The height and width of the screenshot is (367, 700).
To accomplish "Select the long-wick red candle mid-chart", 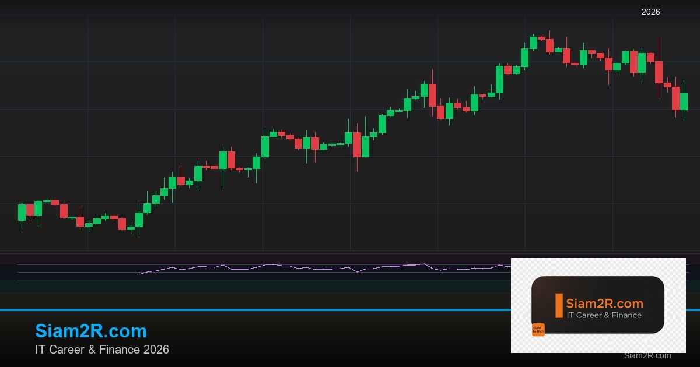I will (x=432, y=96).
